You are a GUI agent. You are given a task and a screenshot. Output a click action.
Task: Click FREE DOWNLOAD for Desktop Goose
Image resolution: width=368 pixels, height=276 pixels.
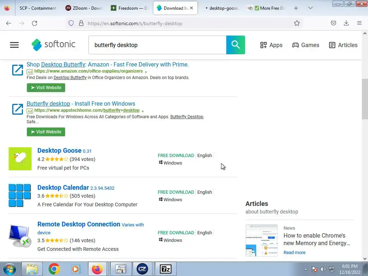pyautogui.click(x=176, y=156)
